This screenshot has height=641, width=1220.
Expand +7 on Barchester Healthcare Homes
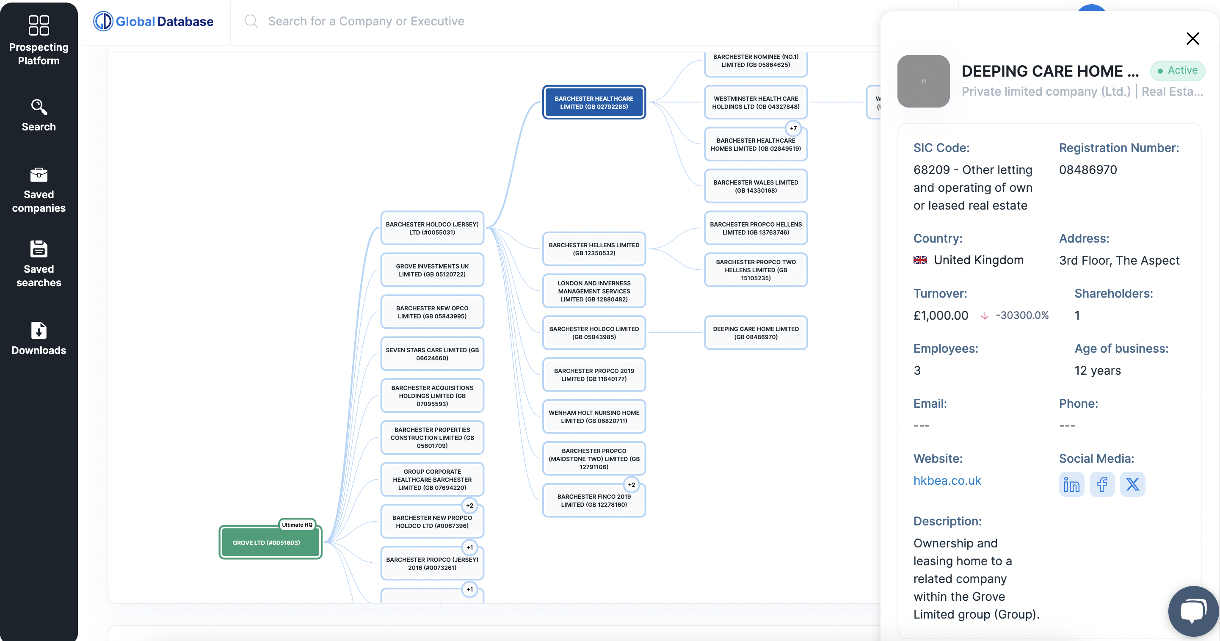pyautogui.click(x=793, y=128)
